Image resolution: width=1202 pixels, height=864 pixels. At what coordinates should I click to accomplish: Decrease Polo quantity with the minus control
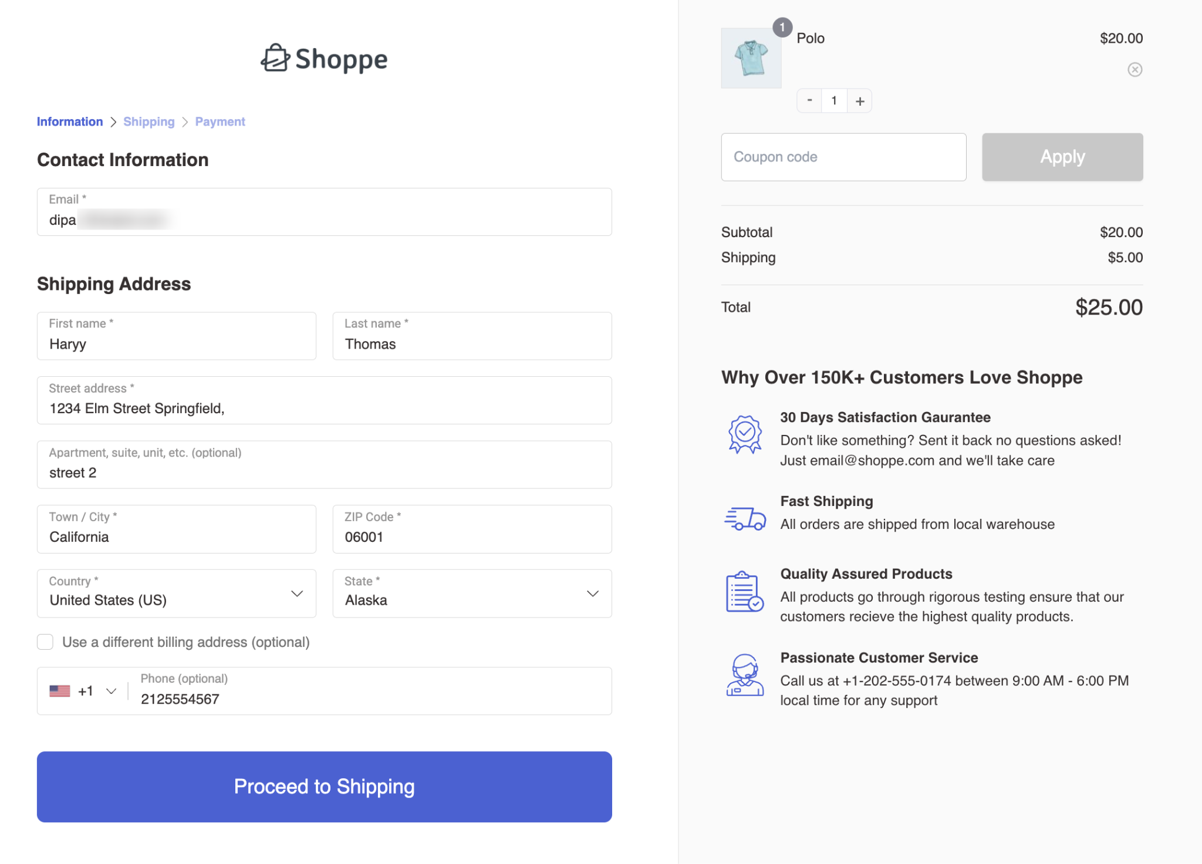[x=809, y=100]
